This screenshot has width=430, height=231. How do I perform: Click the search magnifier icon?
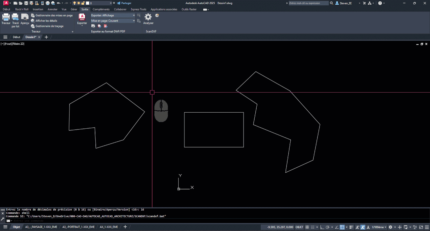tap(332, 3)
